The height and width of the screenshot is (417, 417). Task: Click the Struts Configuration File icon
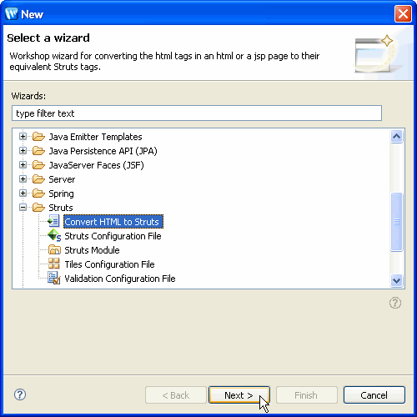coord(54,236)
